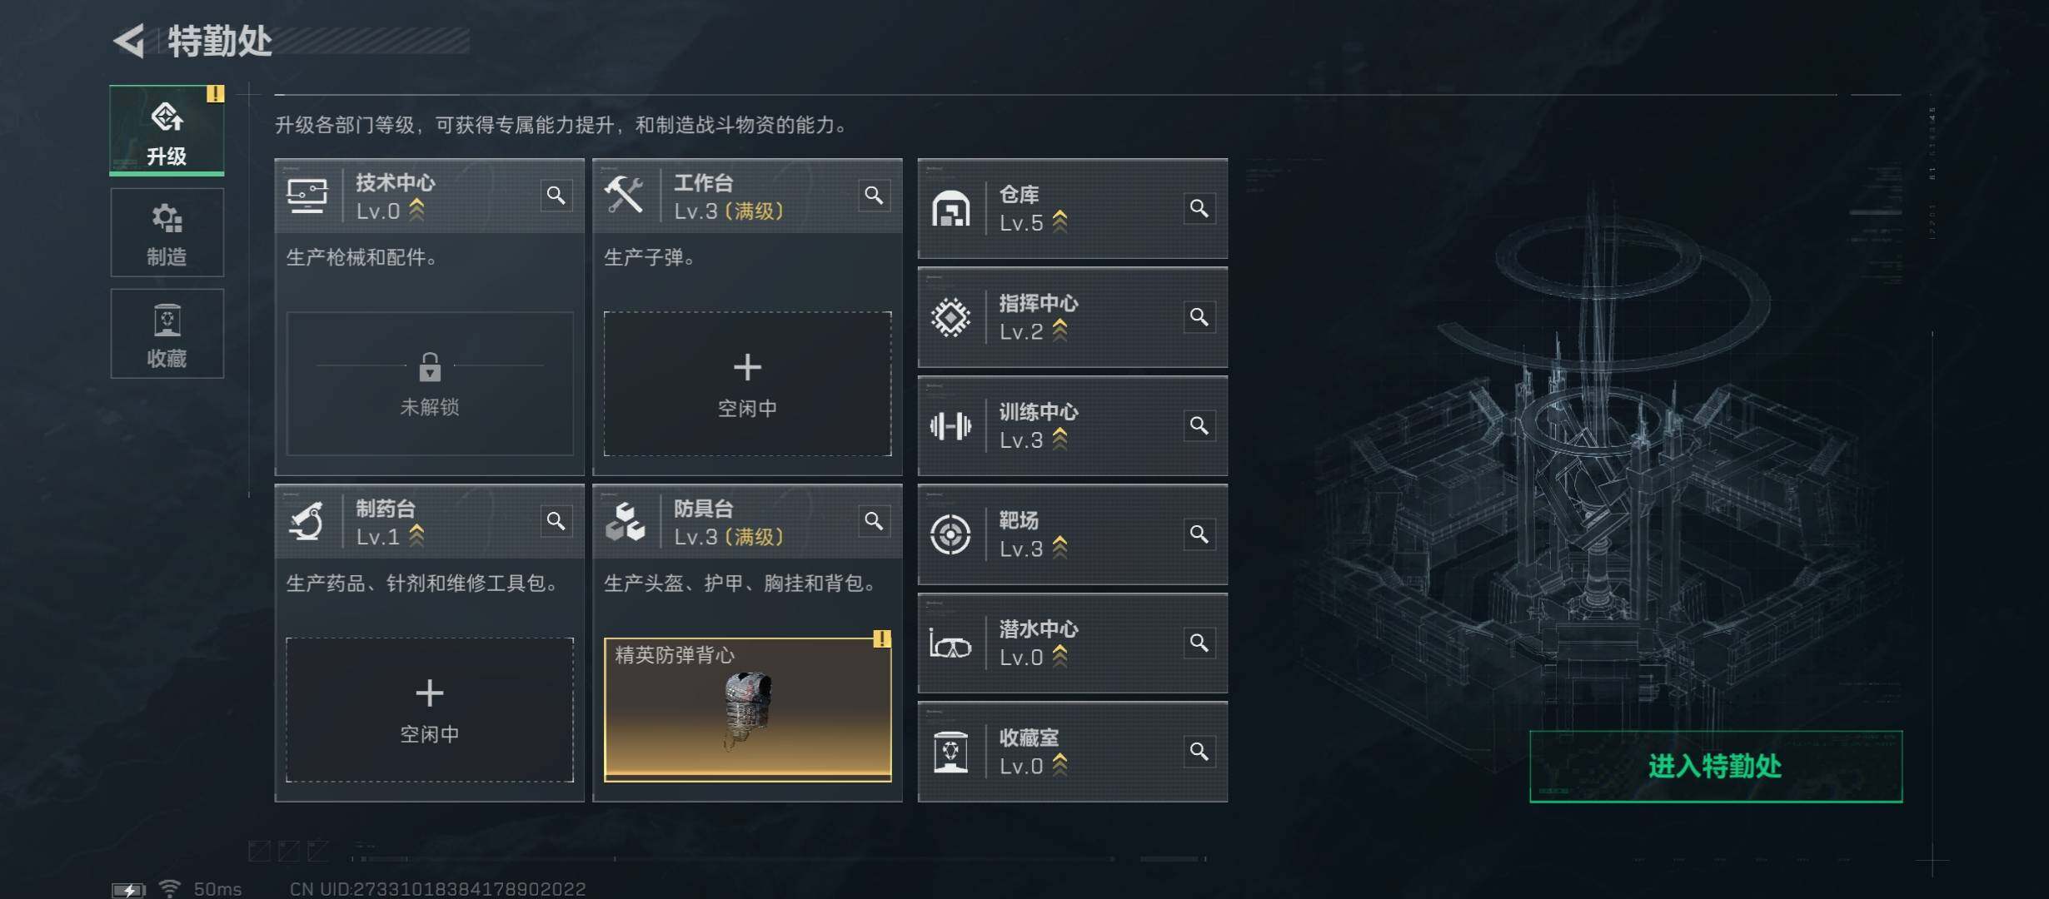
Task: Click 进入特勤处 button
Action: point(1716,767)
